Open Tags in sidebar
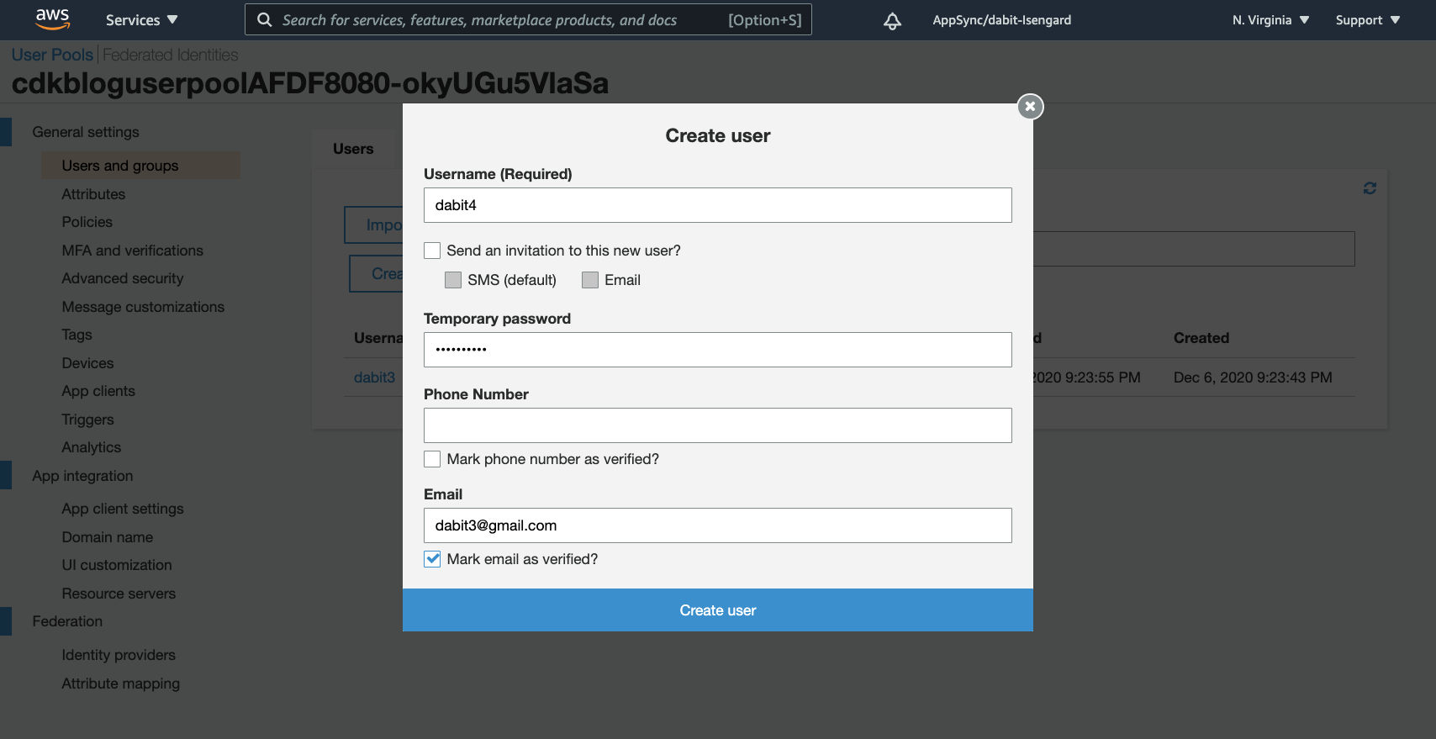 coord(77,335)
